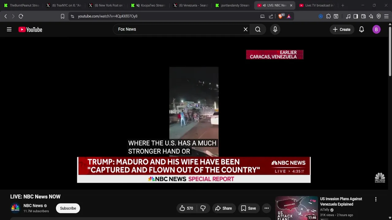Open the media control music note icon
This screenshot has height=220, width=392.
(348, 16)
